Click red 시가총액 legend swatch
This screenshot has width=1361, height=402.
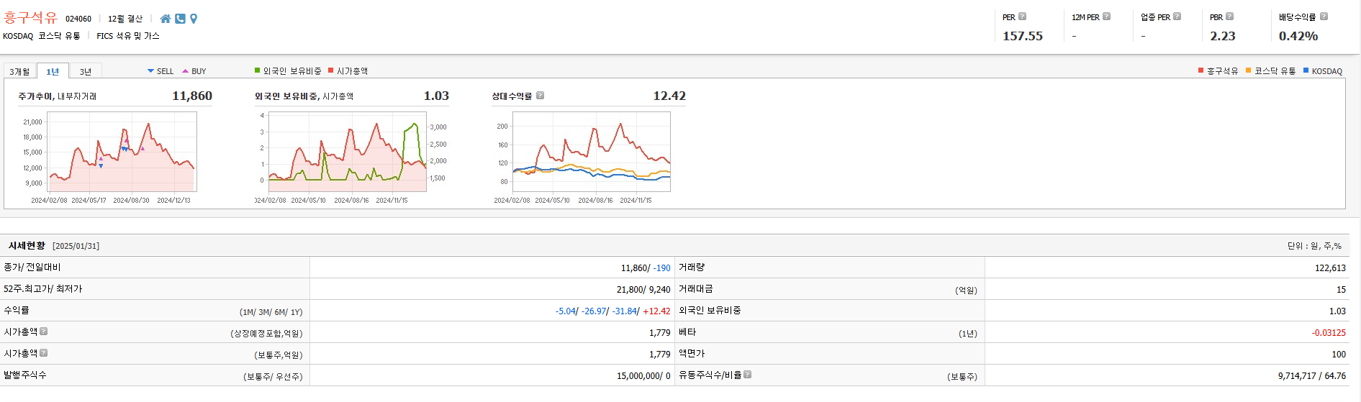tap(331, 70)
